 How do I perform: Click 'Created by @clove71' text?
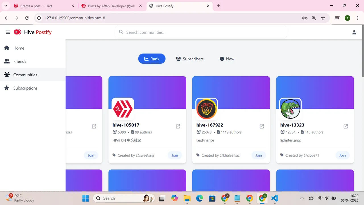(x=302, y=155)
